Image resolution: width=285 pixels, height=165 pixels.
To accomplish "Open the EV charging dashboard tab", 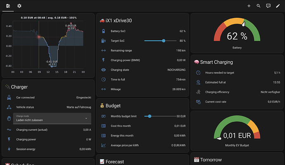I will pos(8,6).
